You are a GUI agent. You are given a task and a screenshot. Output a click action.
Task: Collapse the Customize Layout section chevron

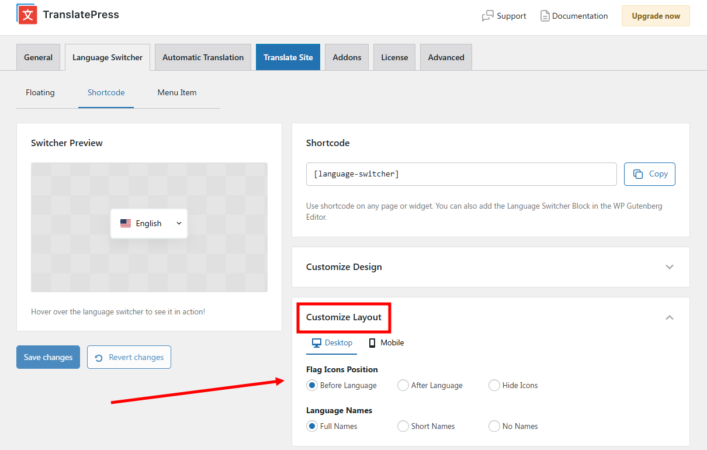coord(670,317)
